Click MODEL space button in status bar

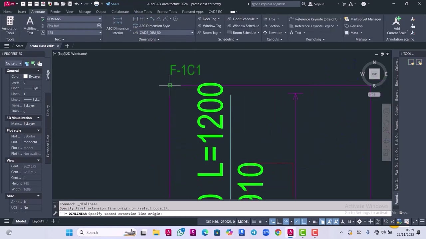point(243,221)
